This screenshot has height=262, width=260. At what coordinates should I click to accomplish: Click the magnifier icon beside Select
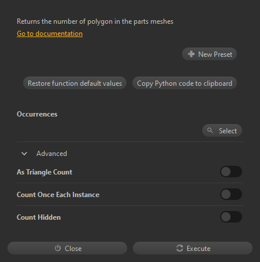click(x=210, y=130)
